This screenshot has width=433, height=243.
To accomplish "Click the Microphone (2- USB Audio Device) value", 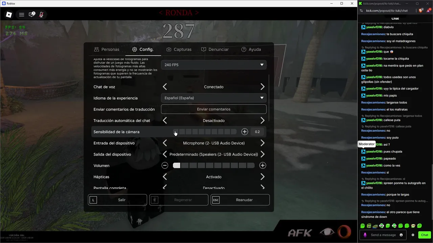I will tap(214, 143).
